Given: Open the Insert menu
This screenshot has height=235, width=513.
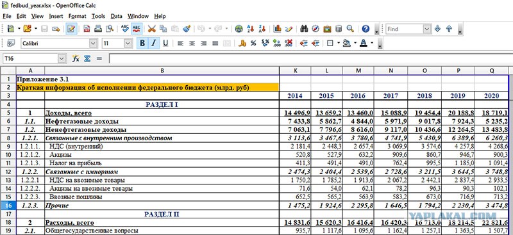Looking at the screenshot, I should tap(56, 16).
